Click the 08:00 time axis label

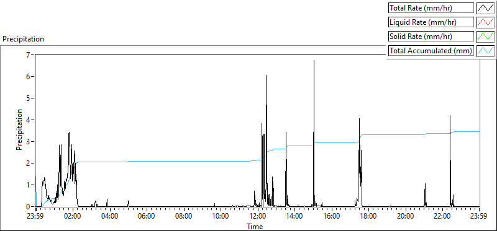coord(184,217)
